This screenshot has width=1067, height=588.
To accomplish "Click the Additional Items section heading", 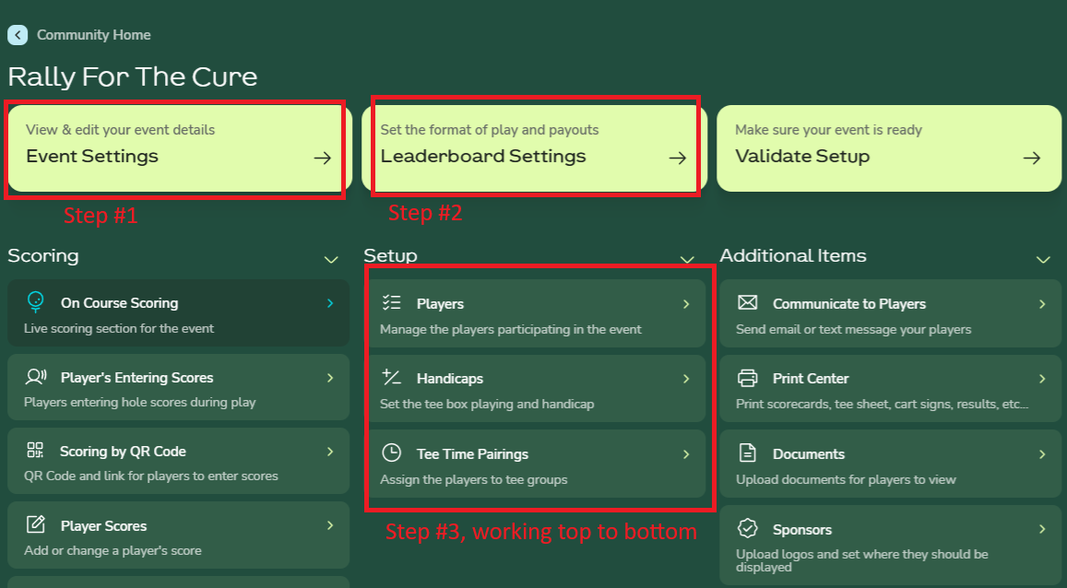I will pyautogui.click(x=793, y=255).
